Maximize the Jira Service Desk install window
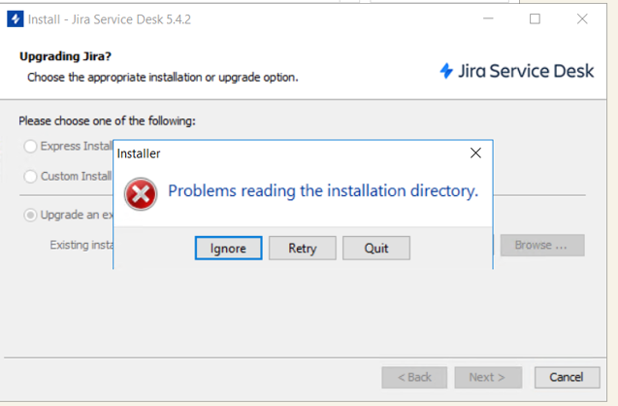This screenshot has height=406, width=618. tap(535, 18)
